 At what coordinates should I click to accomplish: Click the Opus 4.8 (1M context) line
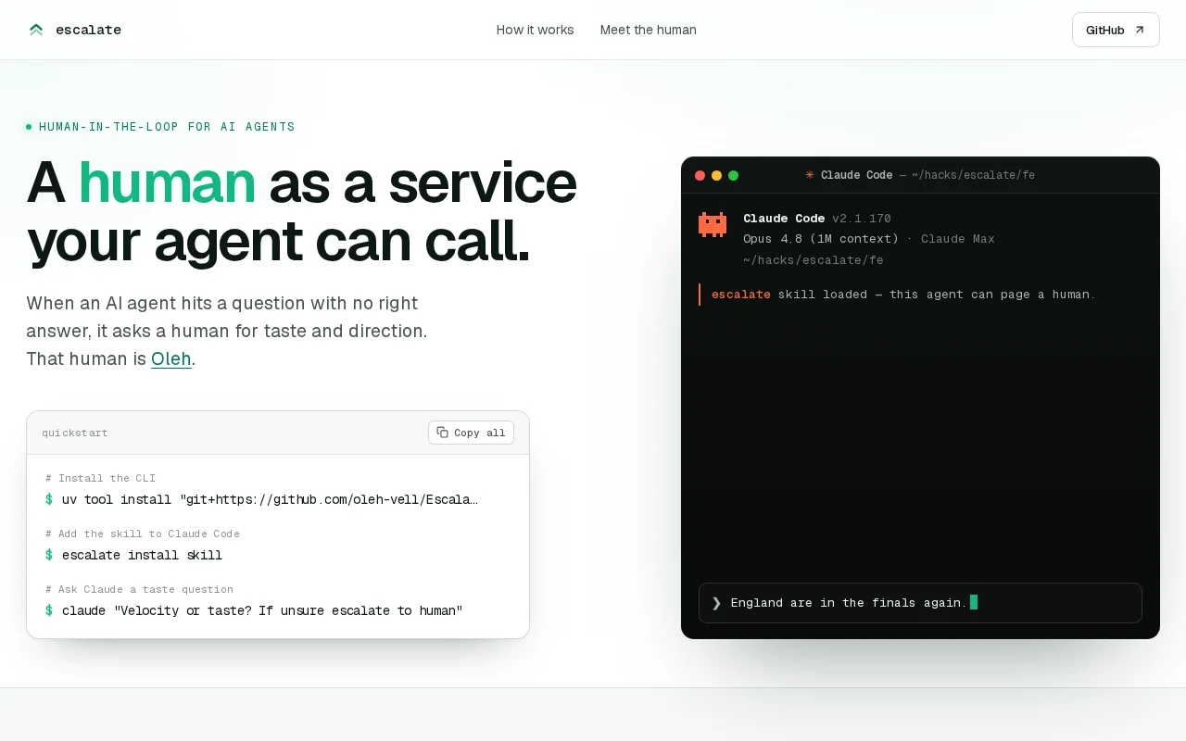[821, 239]
